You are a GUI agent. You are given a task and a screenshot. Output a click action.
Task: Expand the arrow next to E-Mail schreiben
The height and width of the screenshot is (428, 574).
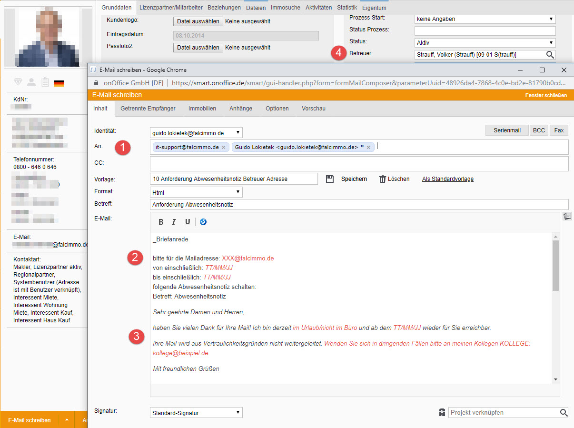tap(67, 420)
